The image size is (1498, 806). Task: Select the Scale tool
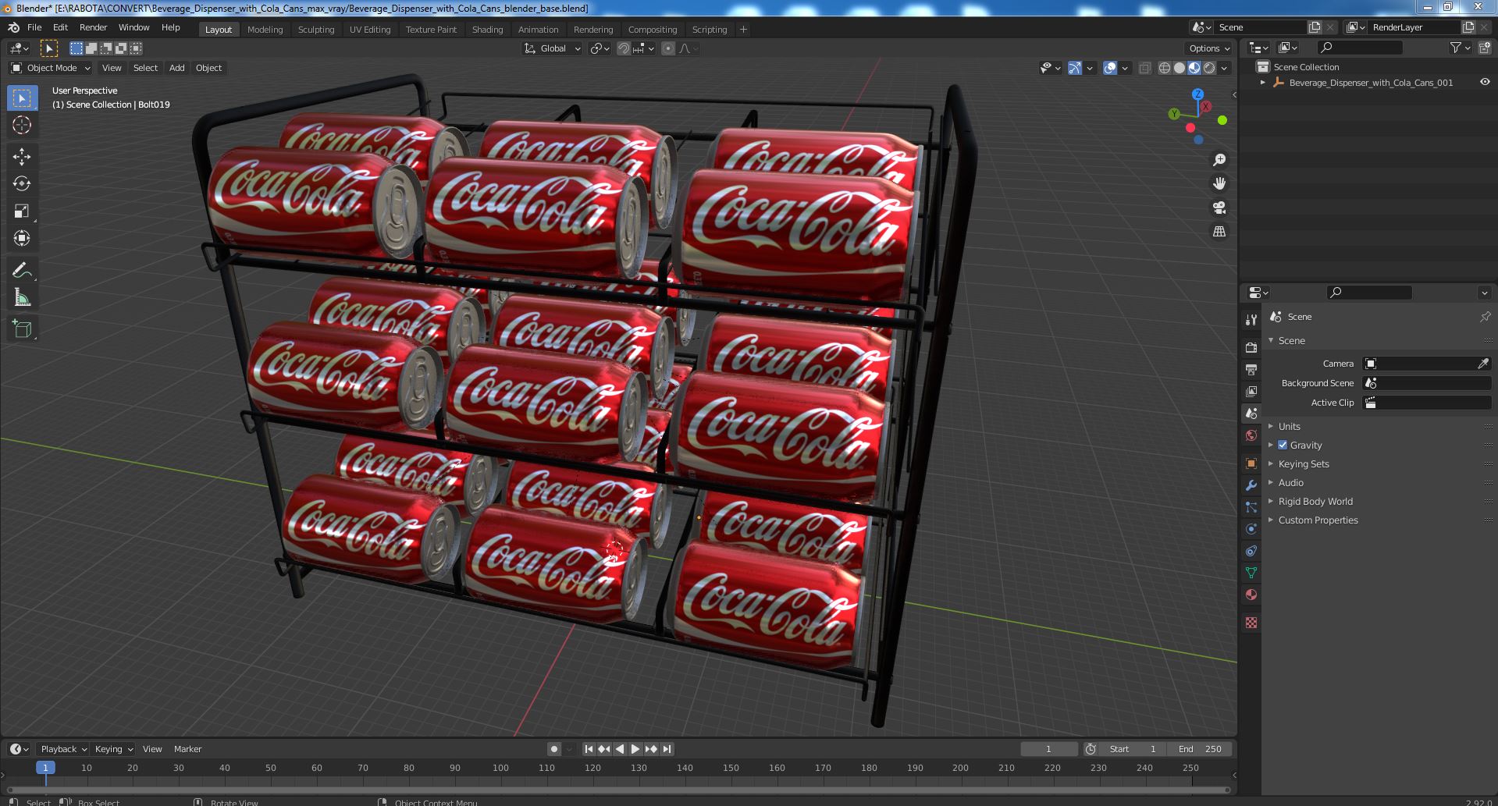point(22,211)
